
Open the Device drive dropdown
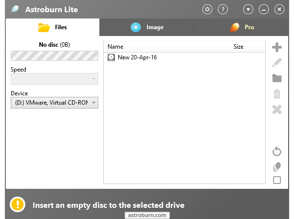[x=55, y=103]
